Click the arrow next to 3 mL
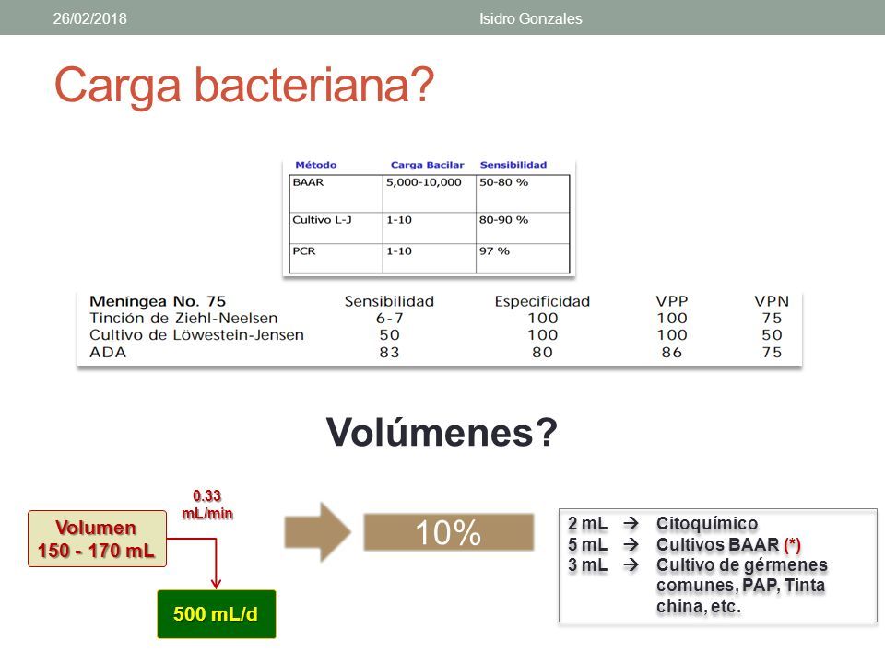Screen dimensions: 885x663 click(631, 564)
